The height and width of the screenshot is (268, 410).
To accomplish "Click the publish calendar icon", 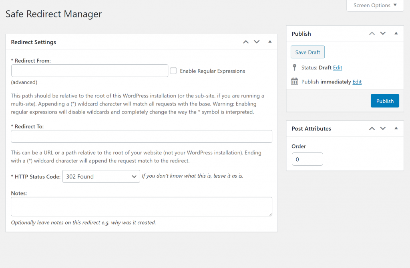I will (295, 81).
